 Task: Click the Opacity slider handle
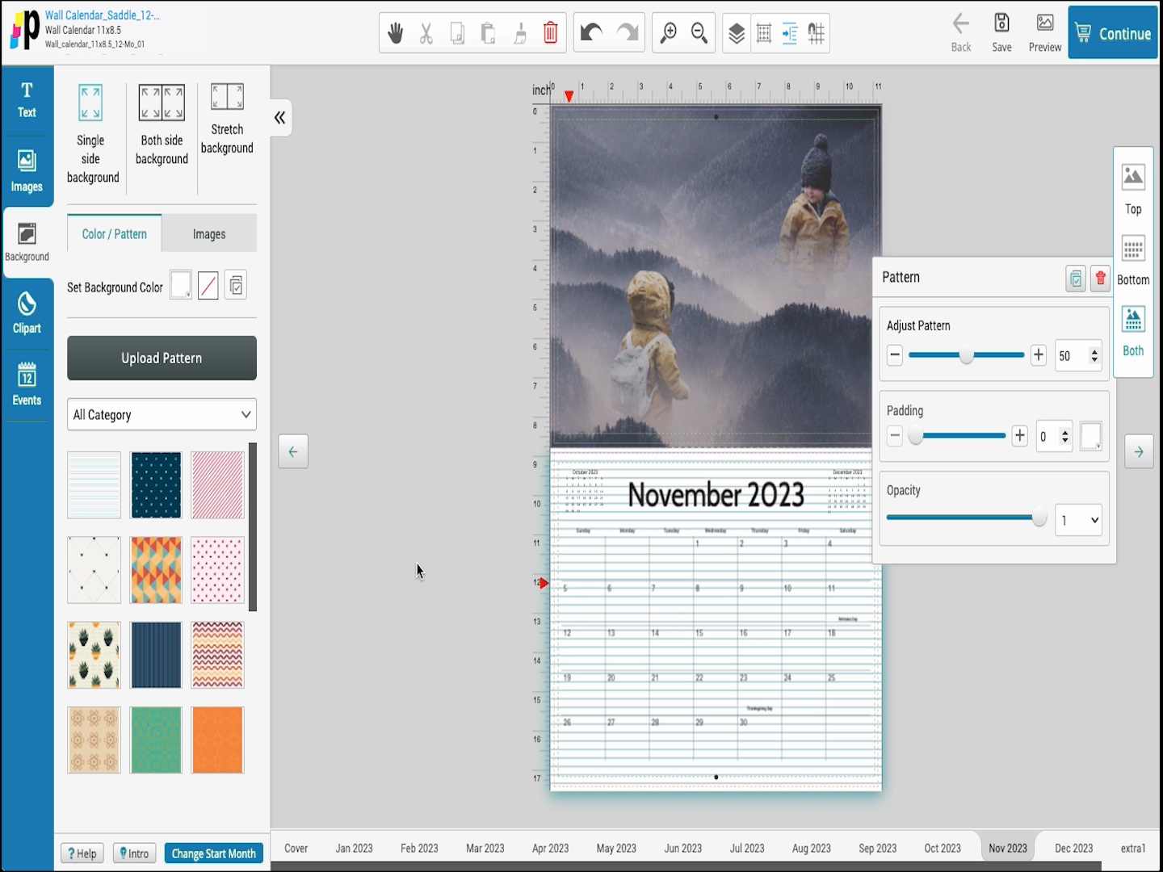[x=1039, y=517]
